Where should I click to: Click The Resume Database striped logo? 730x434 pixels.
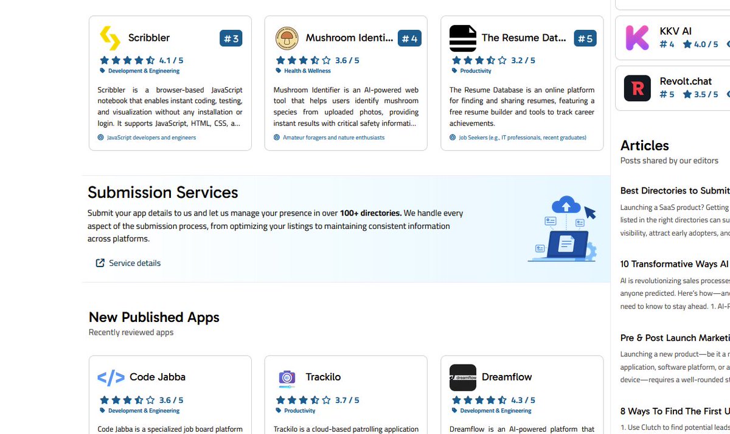click(x=463, y=38)
